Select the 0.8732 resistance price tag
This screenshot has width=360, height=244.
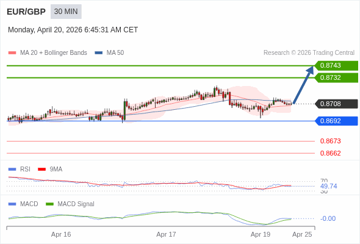click(336, 78)
